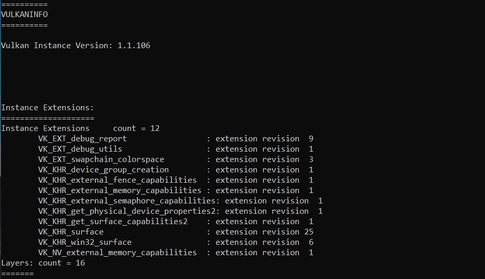Click the VULKANINFO title text
This screenshot has height=279, width=485.
point(24,14)
